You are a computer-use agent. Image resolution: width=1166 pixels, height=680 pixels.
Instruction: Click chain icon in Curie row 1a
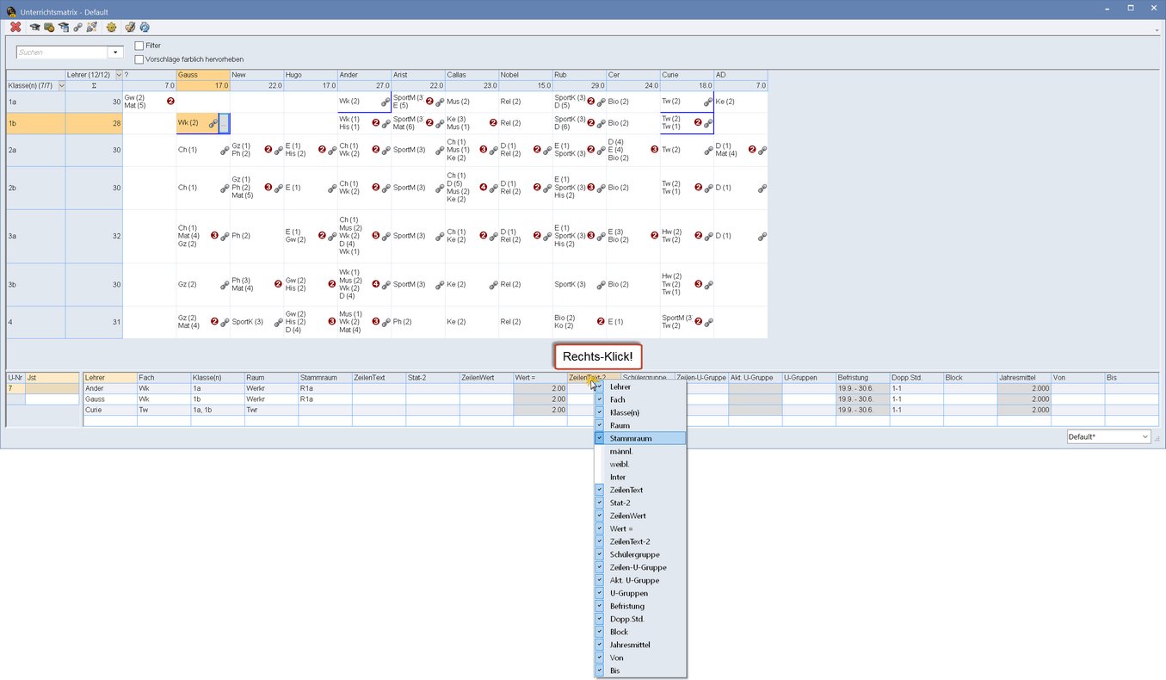click(708, 102)
